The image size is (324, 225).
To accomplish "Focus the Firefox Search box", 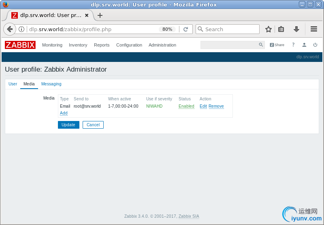I will click(228, 29).
